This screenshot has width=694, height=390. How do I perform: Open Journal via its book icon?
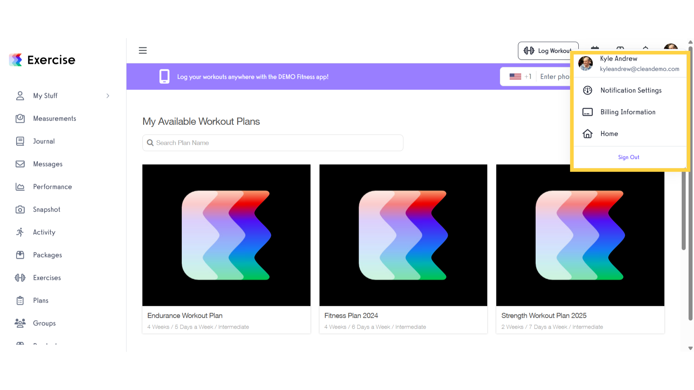[x=20, y=141]
